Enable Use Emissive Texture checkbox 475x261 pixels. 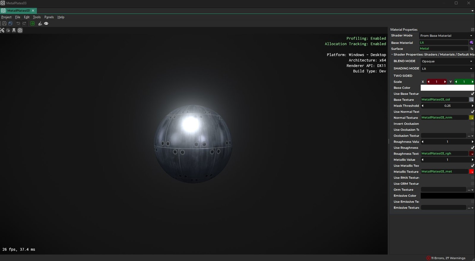473,202
